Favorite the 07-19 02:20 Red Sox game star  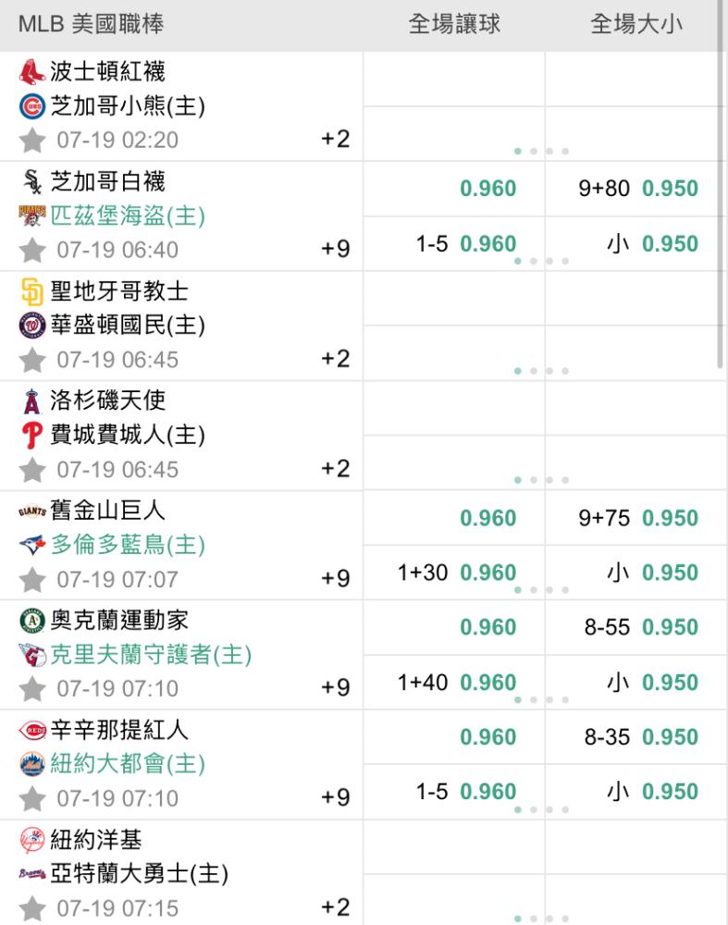coord(32,141)
